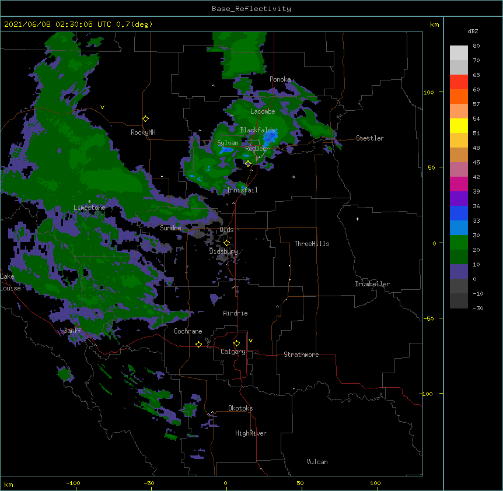Click the RedDeer city label
Screen dimensions: 503x491
coord(257,149)
